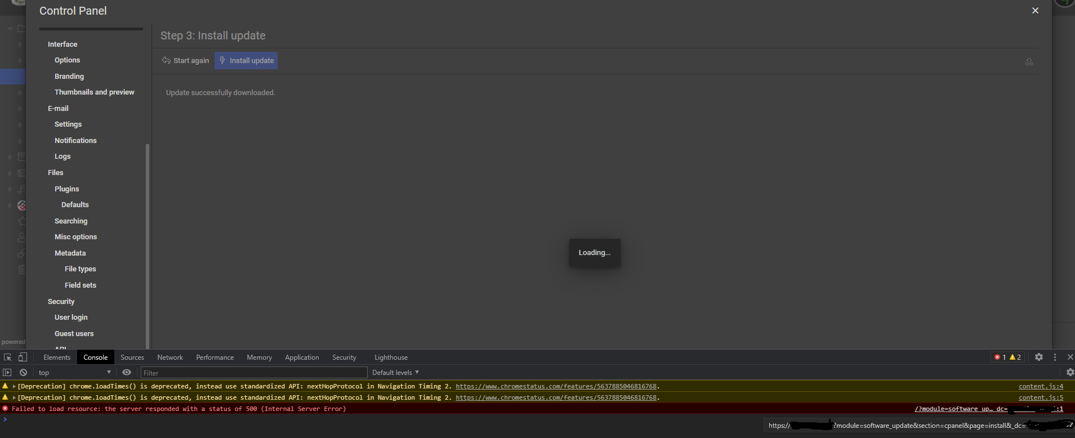The image size is (1075, 438).
Task: Click the console Filter input field
Action: pyautogui.click(x=254, y=373)
